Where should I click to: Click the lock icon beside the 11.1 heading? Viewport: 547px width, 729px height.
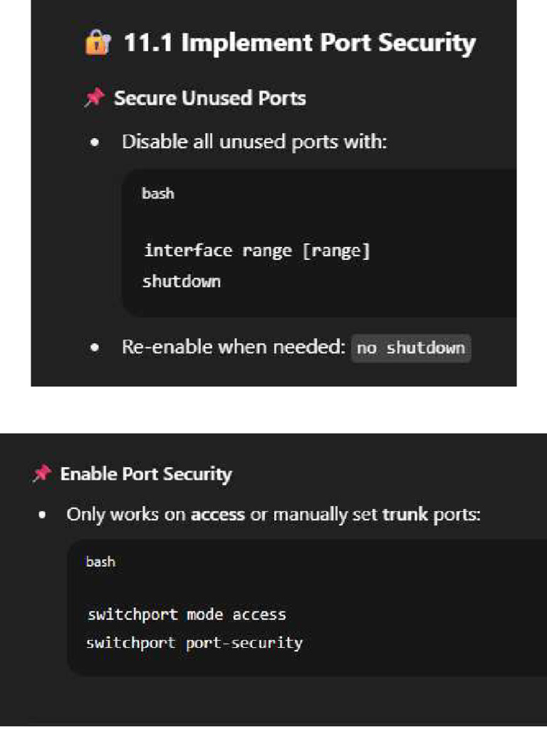click(95, 44)
